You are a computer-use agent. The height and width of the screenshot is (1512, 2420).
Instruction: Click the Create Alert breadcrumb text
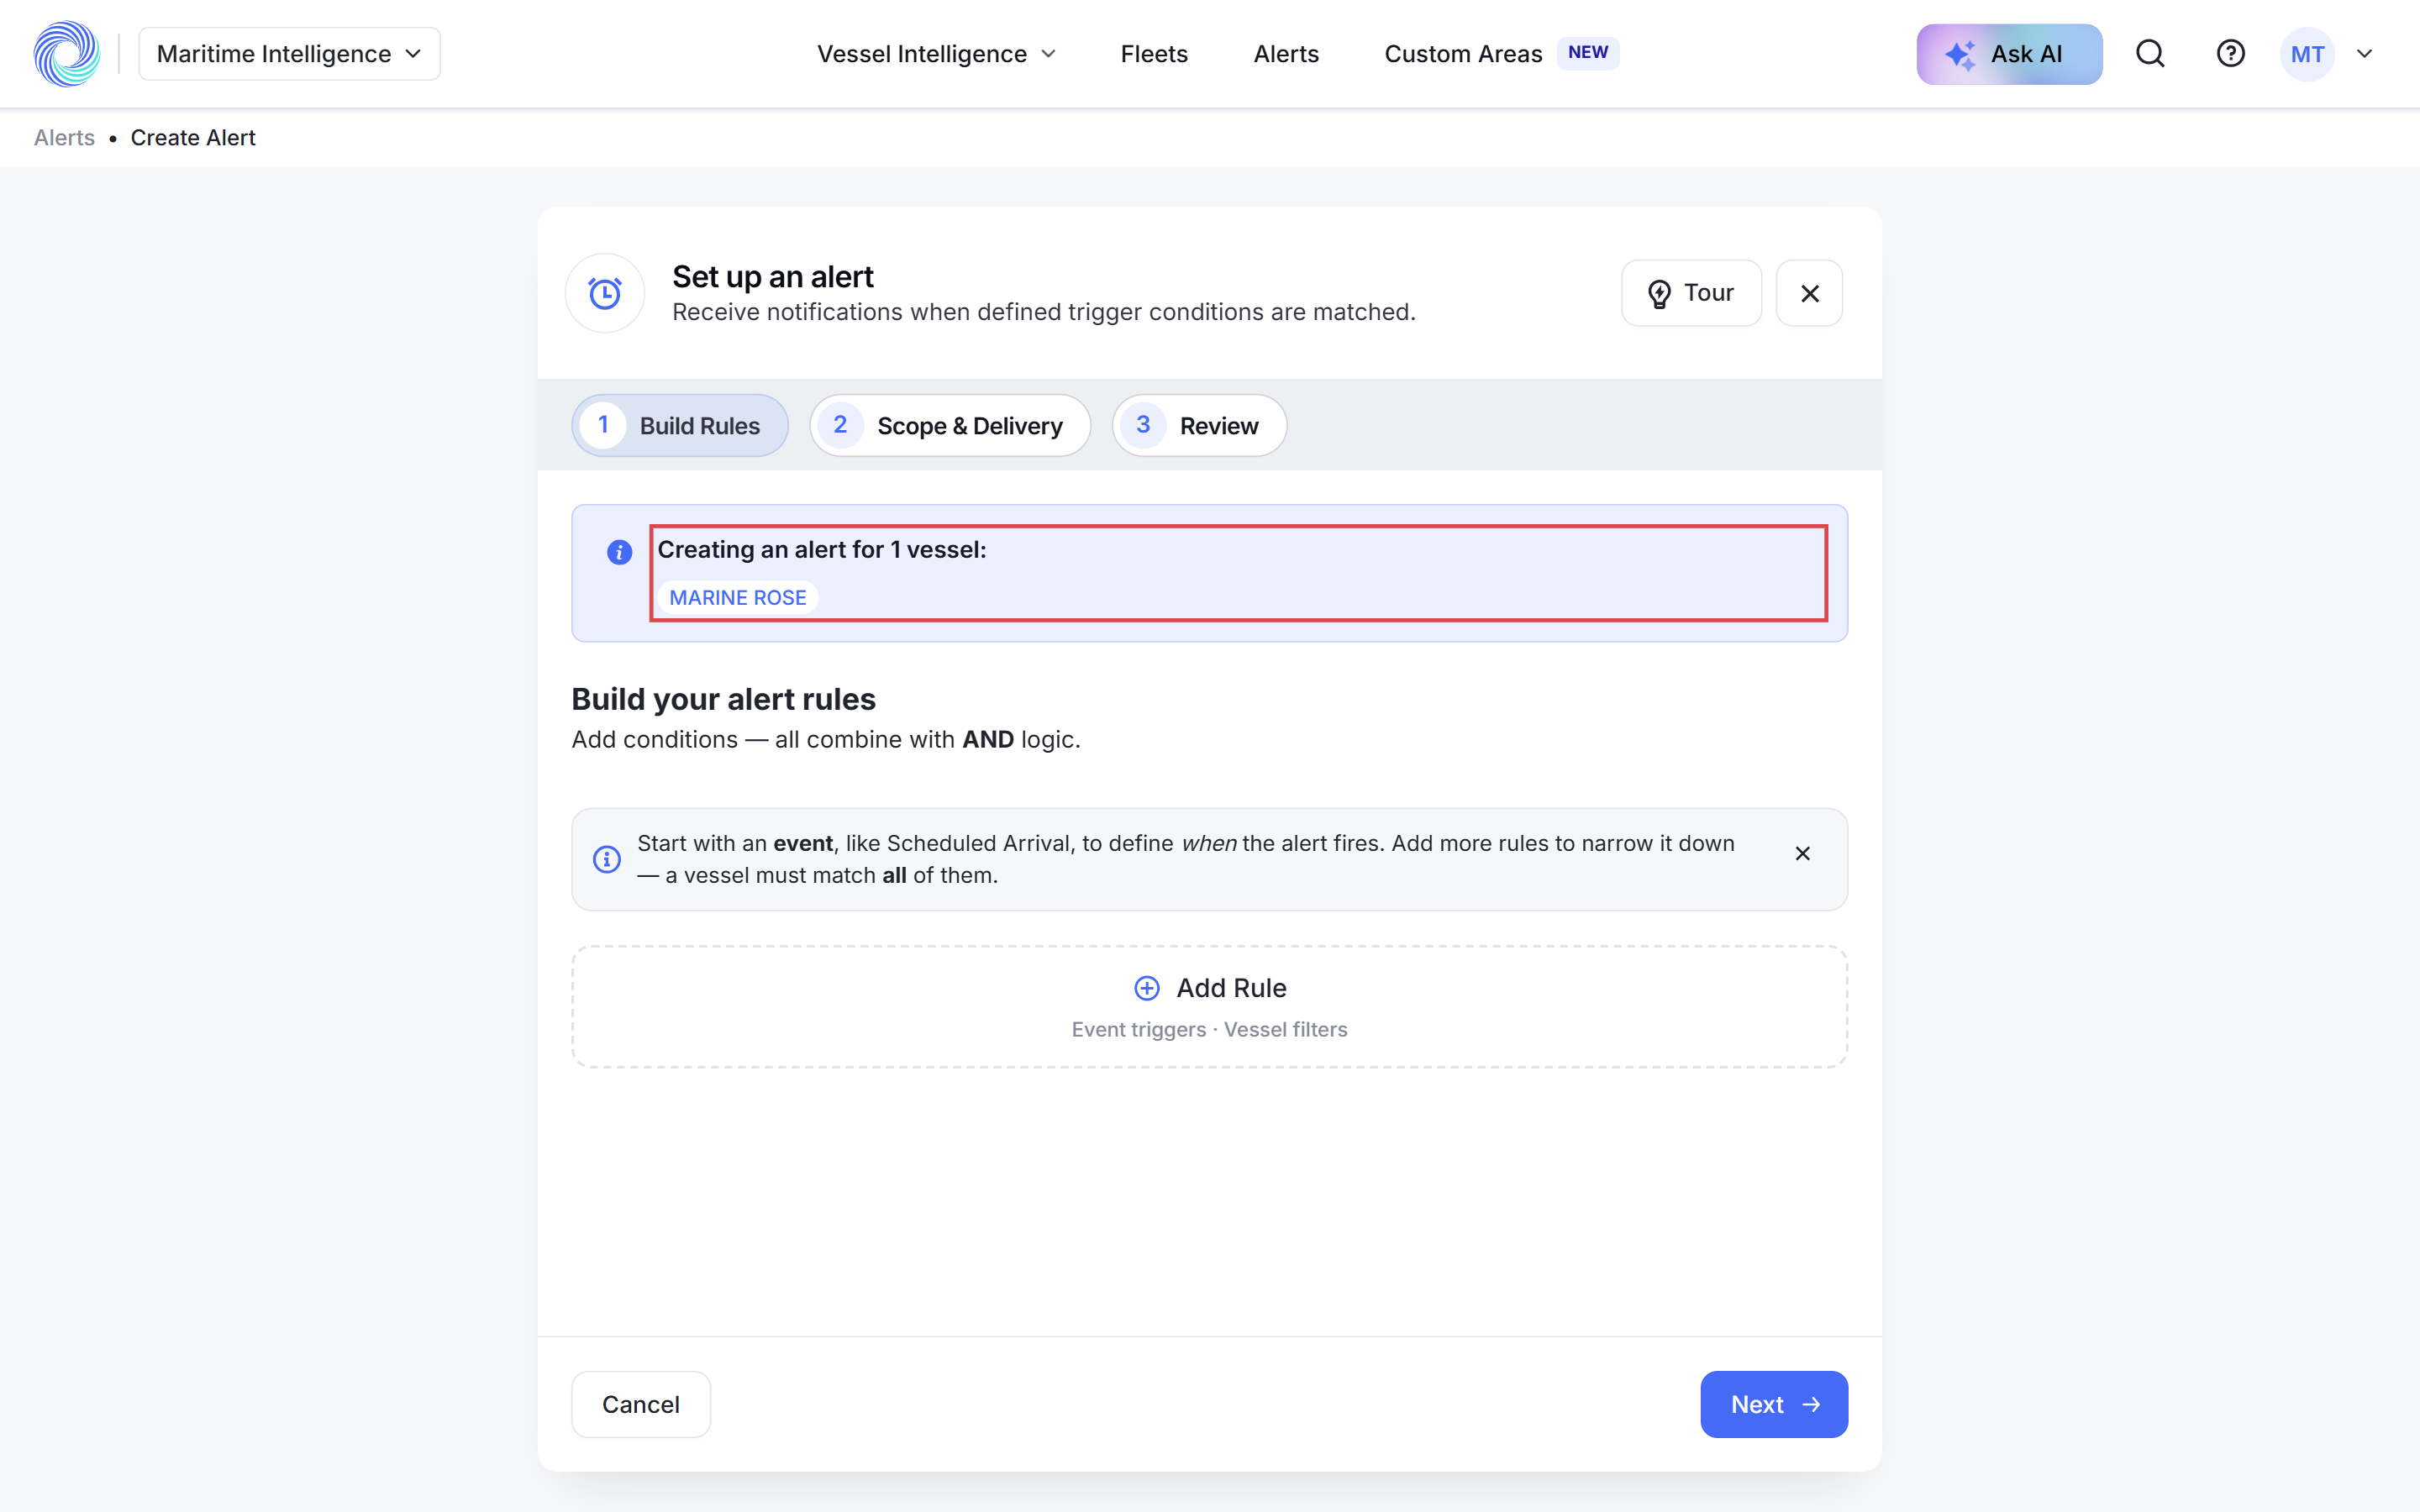[193, 138]
